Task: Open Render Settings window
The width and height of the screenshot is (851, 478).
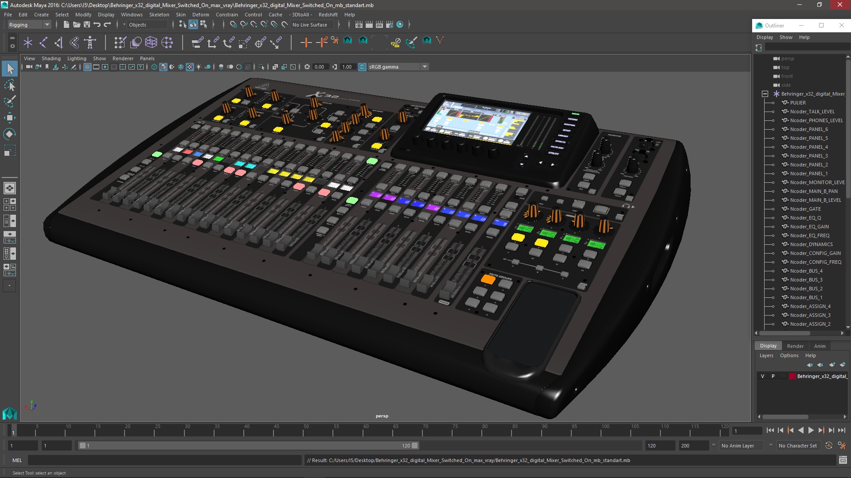Action: (390, 25)
